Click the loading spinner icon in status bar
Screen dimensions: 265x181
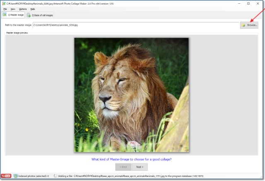point(55,176)
